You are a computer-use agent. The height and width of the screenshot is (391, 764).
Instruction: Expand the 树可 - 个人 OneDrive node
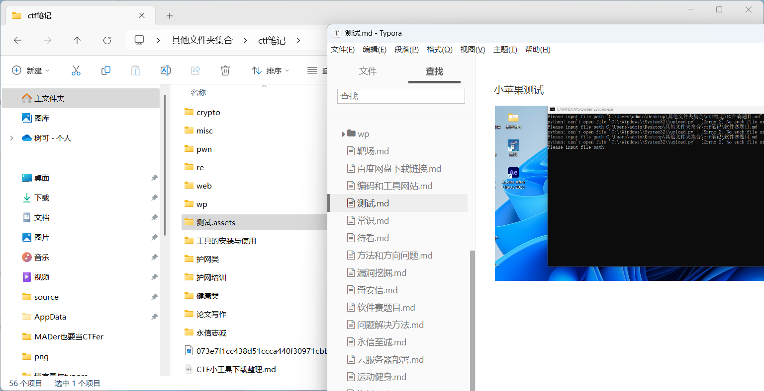(x=11, y=138)
